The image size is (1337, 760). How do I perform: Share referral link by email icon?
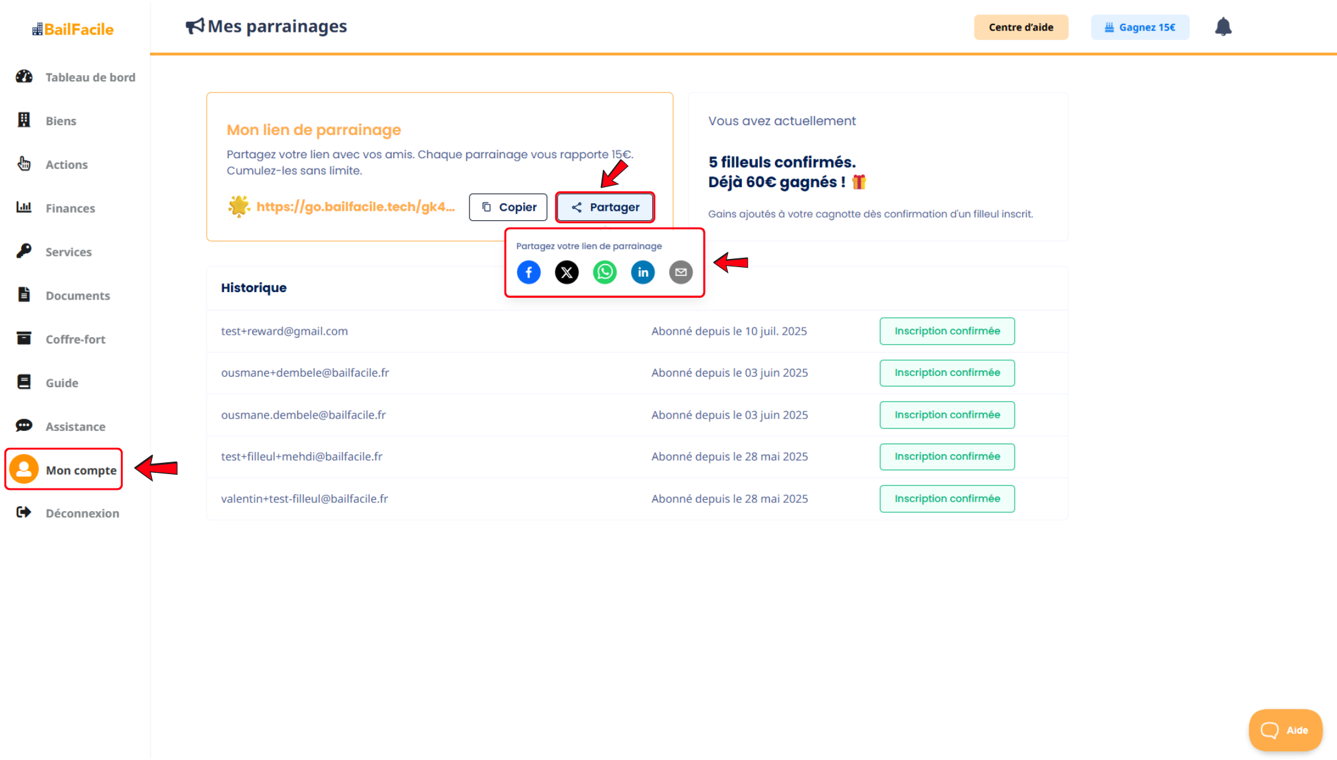680,272
